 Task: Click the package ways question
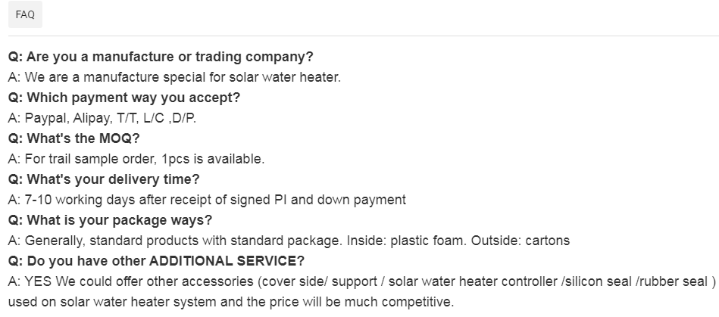point(110,220)
